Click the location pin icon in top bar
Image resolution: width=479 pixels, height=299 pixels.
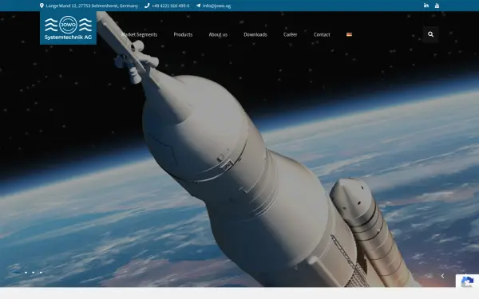tap(42, 6)
